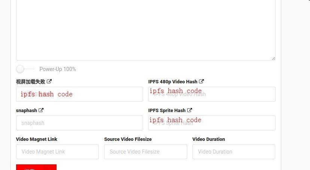Click the Video Magnet Link field

coord(57,152)
